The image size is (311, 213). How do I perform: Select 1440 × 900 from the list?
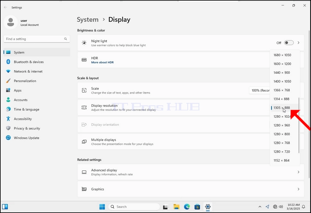pyautogui.click(x=285, y=73)
